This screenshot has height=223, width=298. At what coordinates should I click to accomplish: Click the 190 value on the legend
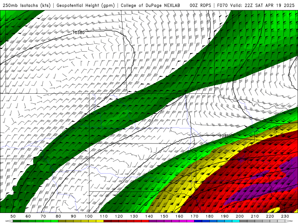pyautogui.click(x=225, y=216)
